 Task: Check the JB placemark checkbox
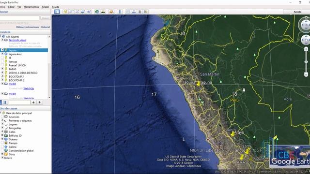[2, 58]
